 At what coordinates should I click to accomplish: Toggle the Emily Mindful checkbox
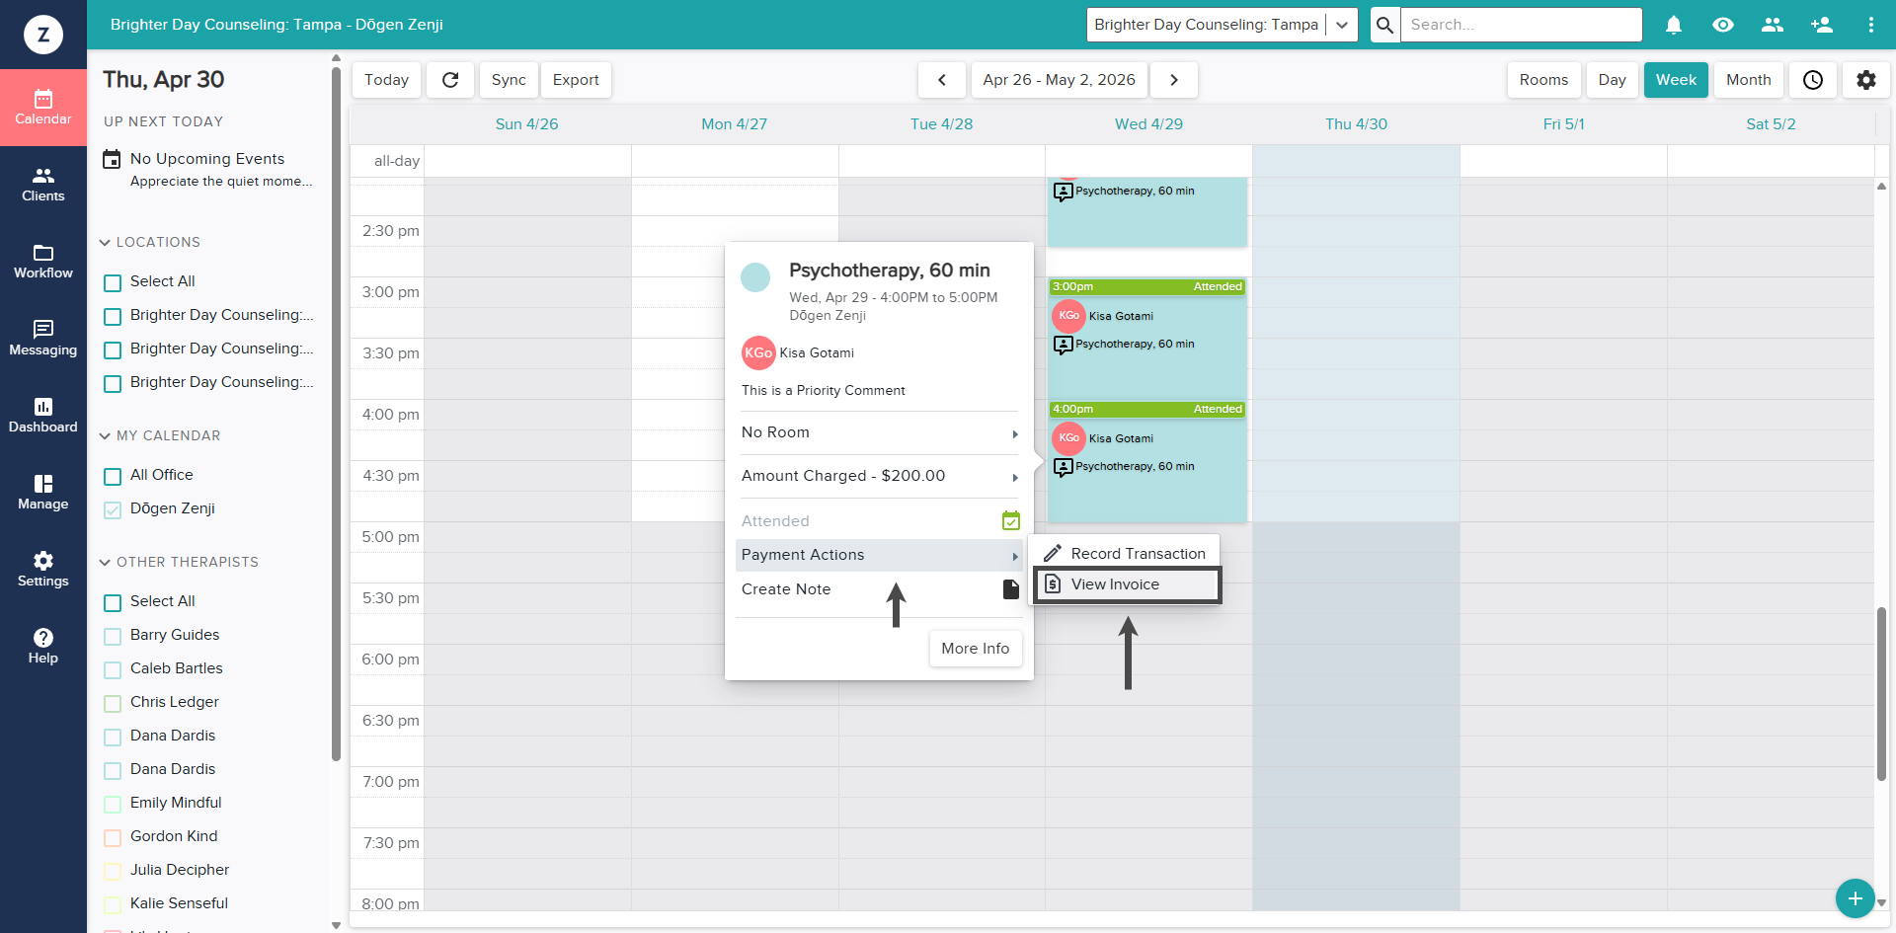(113, 805)
